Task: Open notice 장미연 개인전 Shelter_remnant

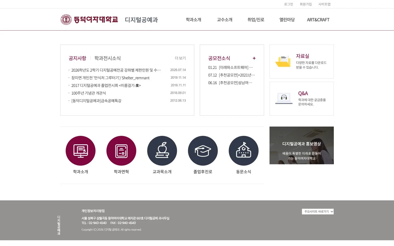Action: pos(111,78)
